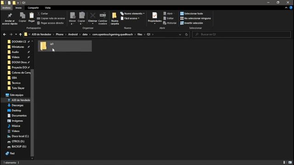Open Descargas in navigation pane
Screen dimensions: 294x165
click(17, 105)
